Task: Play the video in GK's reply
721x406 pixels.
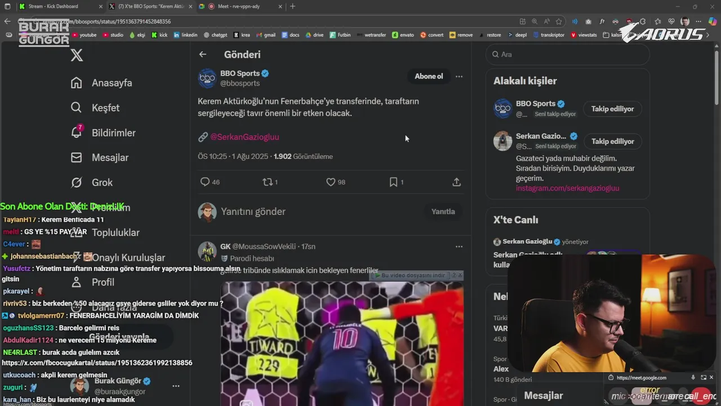Action: [342, 344]
